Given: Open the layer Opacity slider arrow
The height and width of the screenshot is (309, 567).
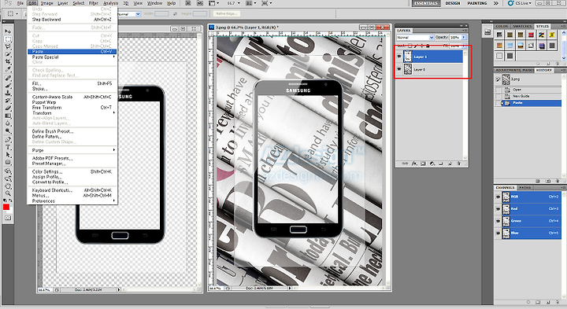Looking at the screenshot, I should (464, 37).
